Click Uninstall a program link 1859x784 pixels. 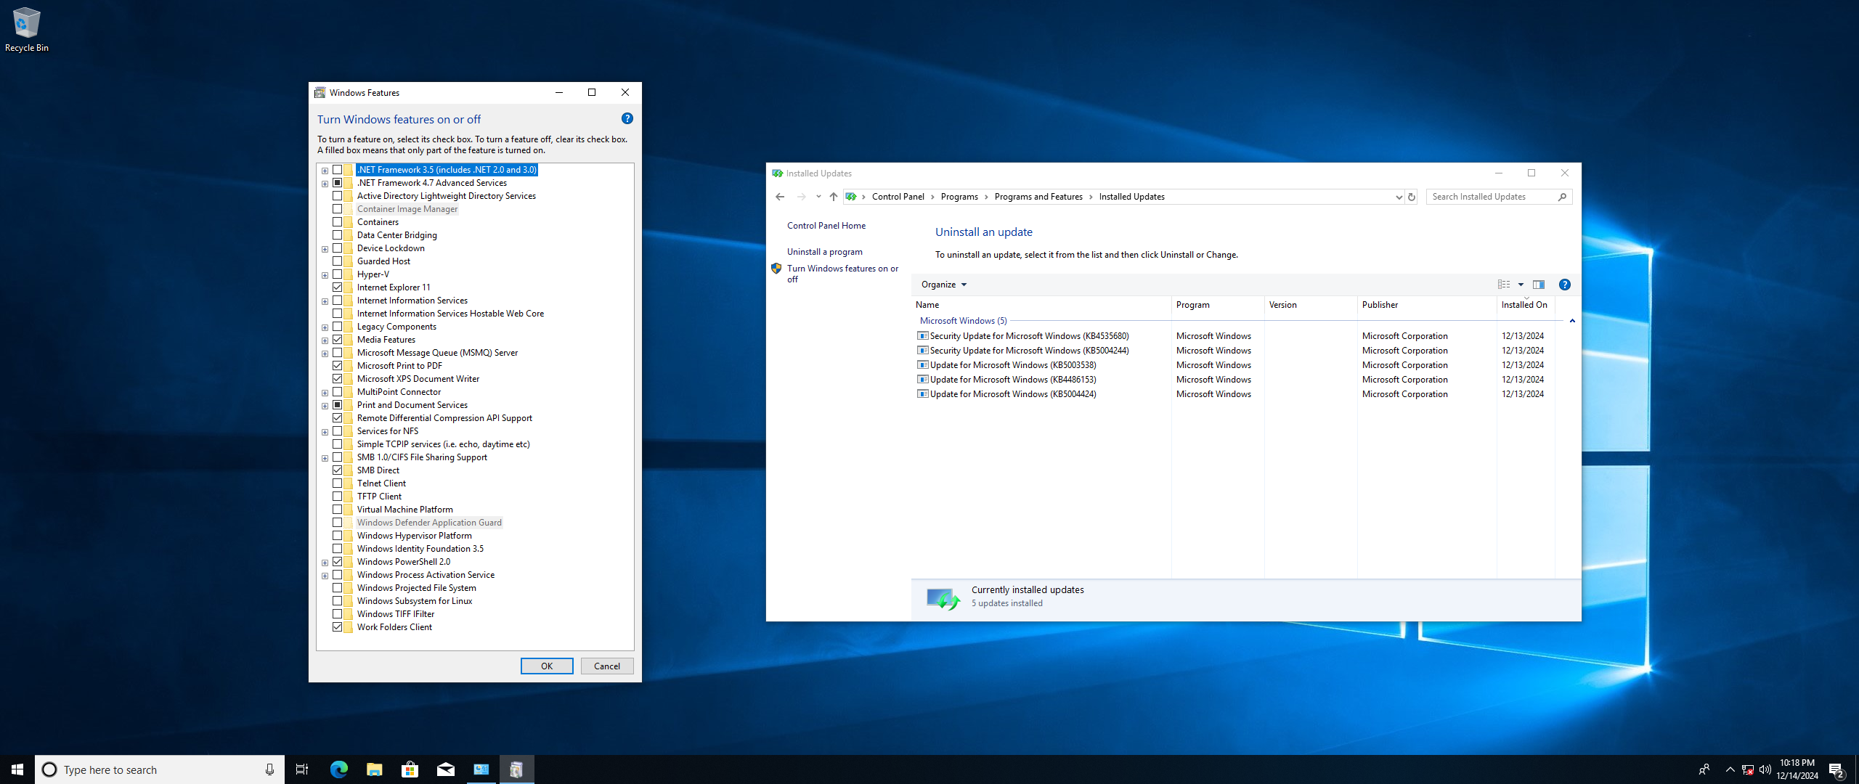click(825, 252)
